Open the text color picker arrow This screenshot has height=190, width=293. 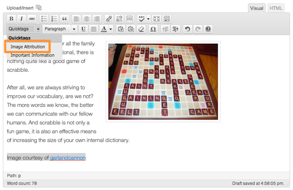(111, 29)
